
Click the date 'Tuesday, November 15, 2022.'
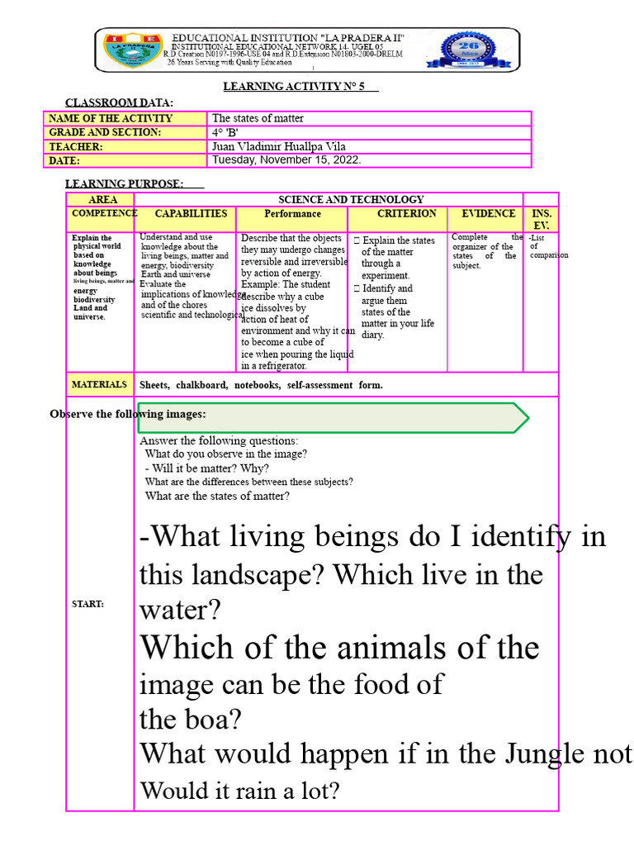pyautogui.click(x=286, y=159)
